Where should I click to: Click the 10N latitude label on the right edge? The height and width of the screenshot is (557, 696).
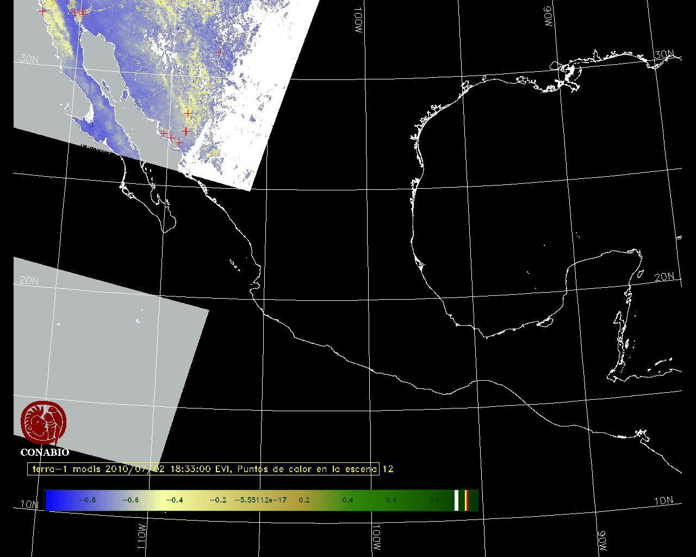[x=663, y=501]
